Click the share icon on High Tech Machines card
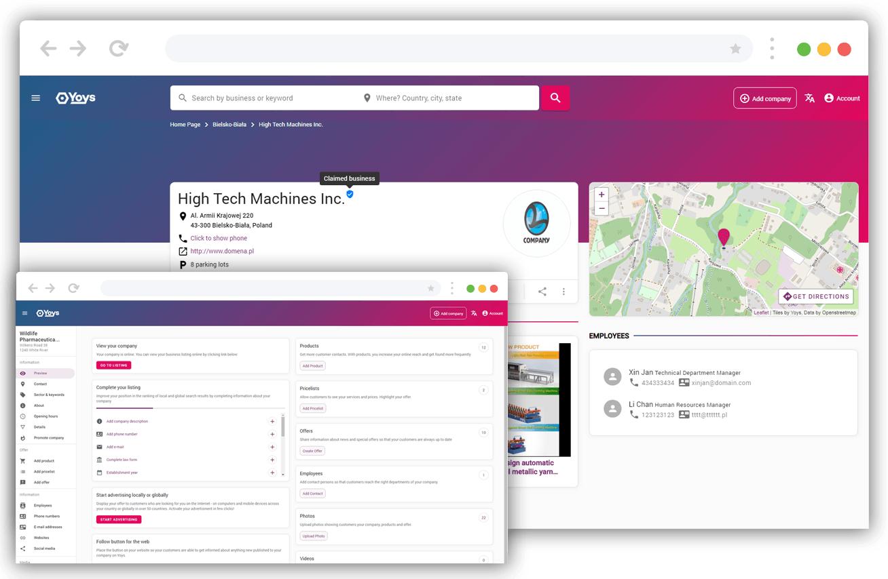This screenshot has width=888, height=579. click(542, 292)
